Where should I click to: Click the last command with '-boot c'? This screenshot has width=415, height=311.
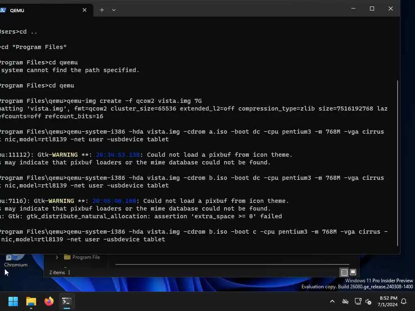[x=194, y=235]
